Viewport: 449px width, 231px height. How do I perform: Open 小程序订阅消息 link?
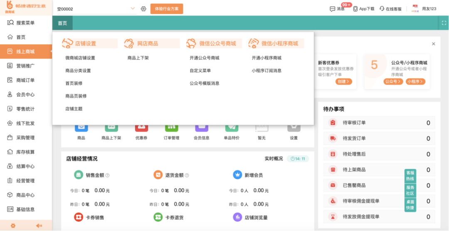point(266,71)
